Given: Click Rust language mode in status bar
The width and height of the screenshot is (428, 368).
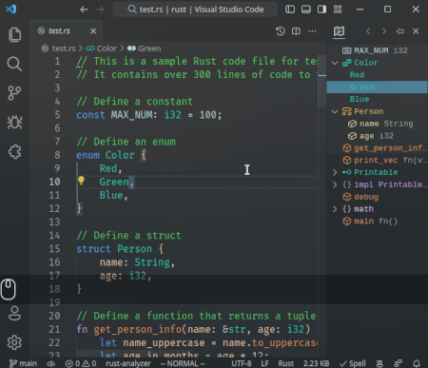Looking at the screenshot, I should tap(286, 363).
